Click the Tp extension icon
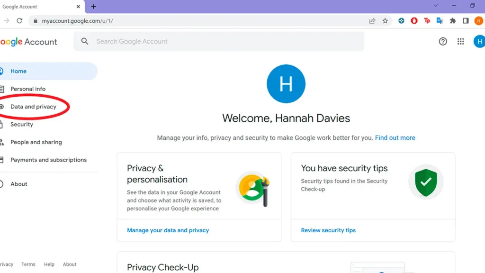 pyautogui.click(x=427, y=21)
